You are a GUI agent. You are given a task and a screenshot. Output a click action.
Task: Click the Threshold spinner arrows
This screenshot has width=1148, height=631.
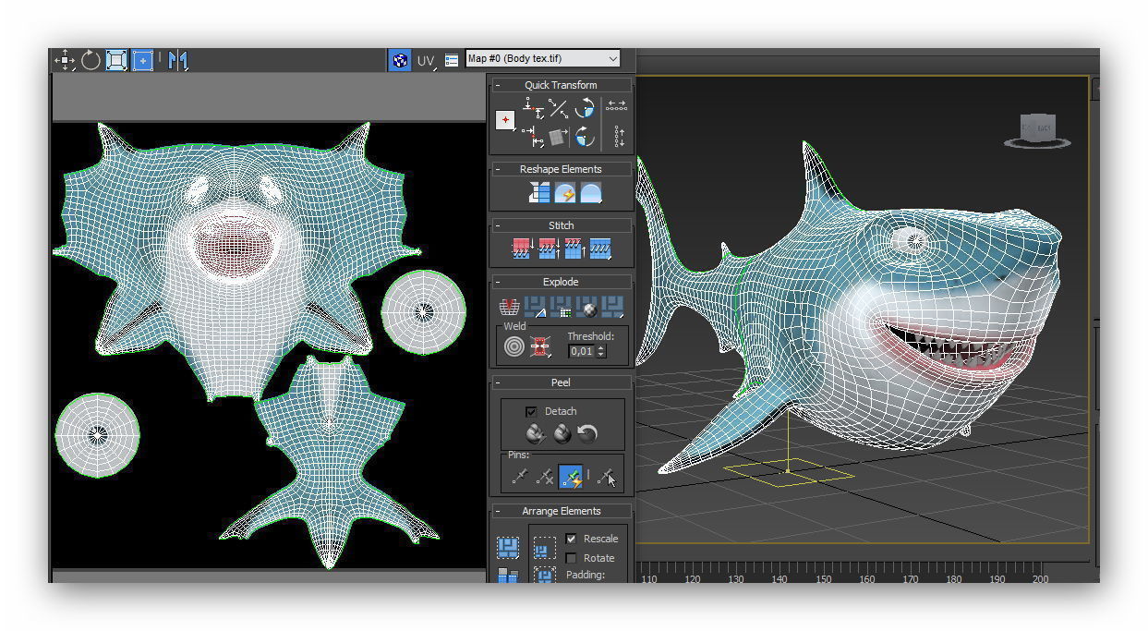pos(601,351)
